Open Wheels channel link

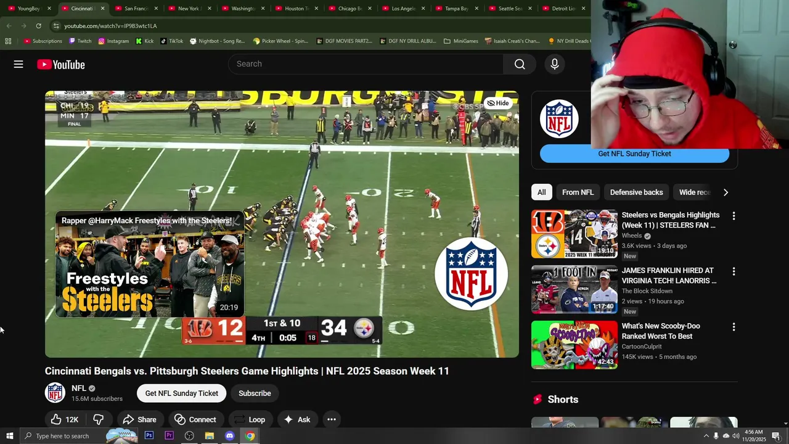pyautogui.click(x=632, y=236)
